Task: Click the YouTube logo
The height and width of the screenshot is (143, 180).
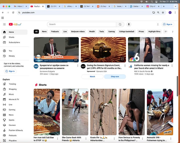Action: click(15, 24)
